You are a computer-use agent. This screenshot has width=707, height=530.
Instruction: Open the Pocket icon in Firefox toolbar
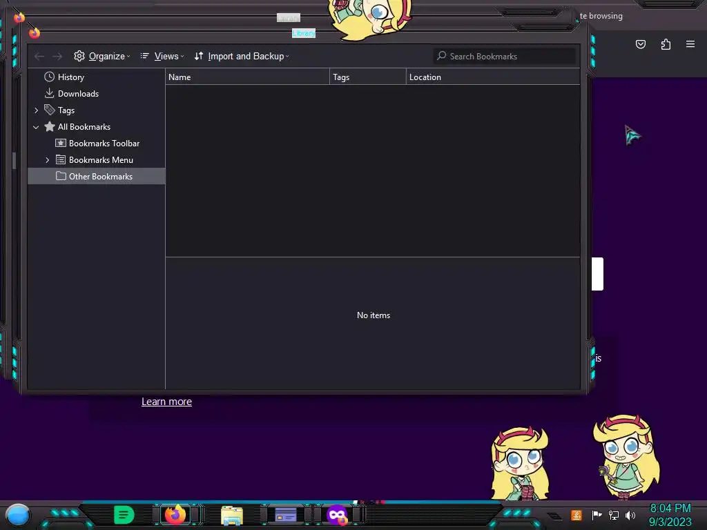[641, 44]
